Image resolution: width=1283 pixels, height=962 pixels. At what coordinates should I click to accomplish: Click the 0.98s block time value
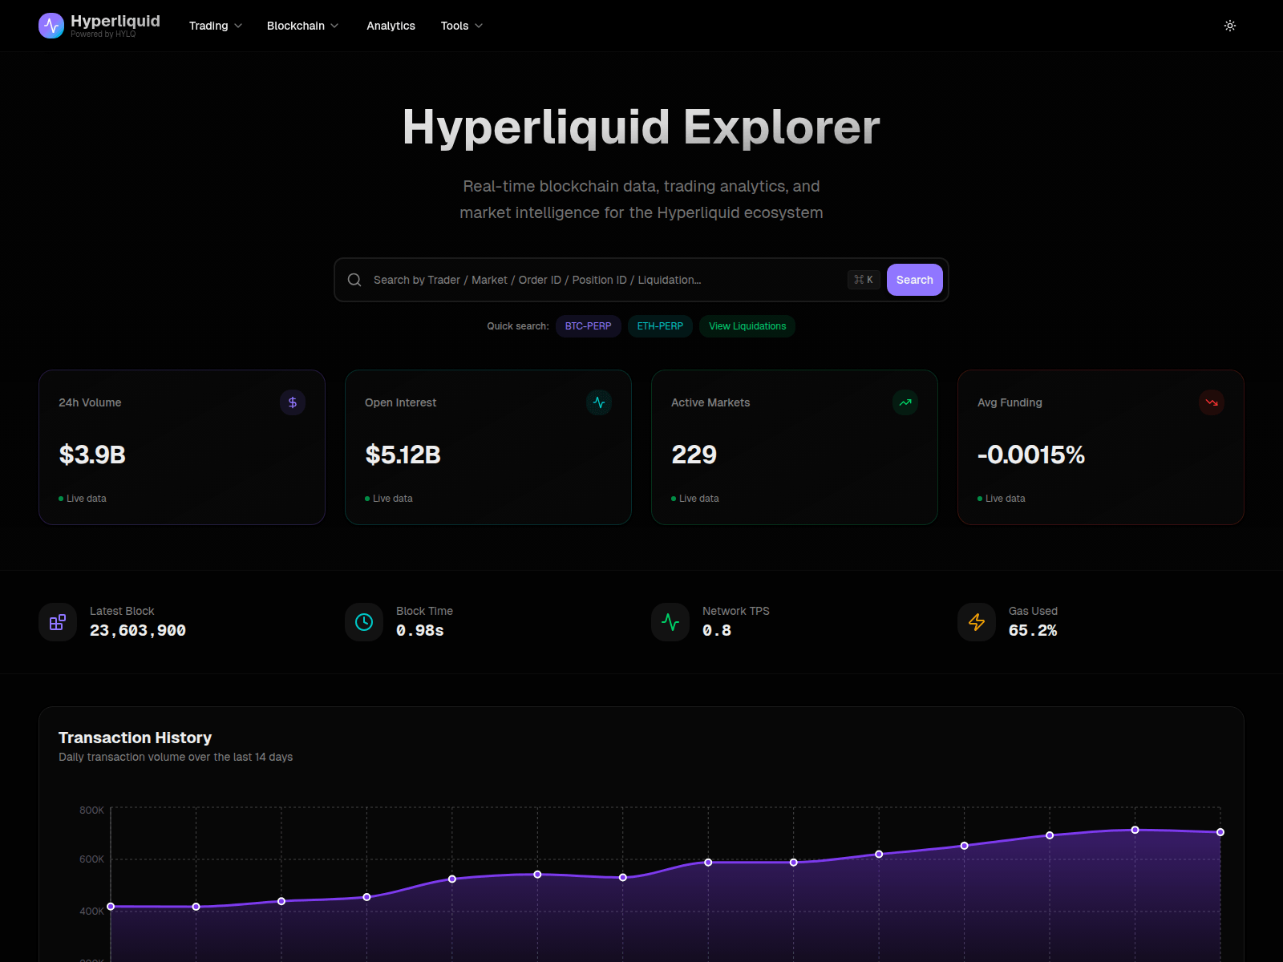coord(420,630)
